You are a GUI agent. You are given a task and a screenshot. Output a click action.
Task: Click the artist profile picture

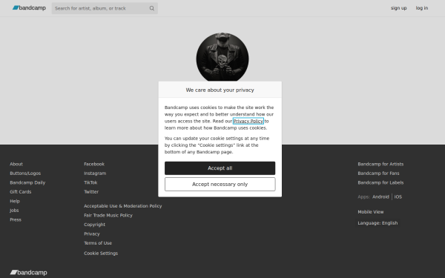tap(222, 57)
